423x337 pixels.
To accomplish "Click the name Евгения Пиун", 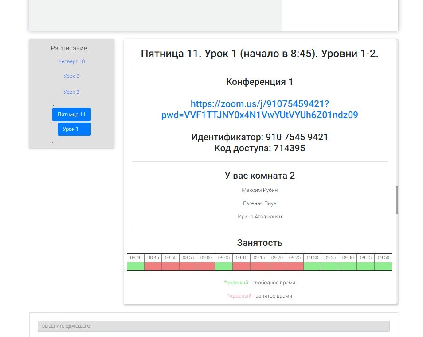I will 259,203.
